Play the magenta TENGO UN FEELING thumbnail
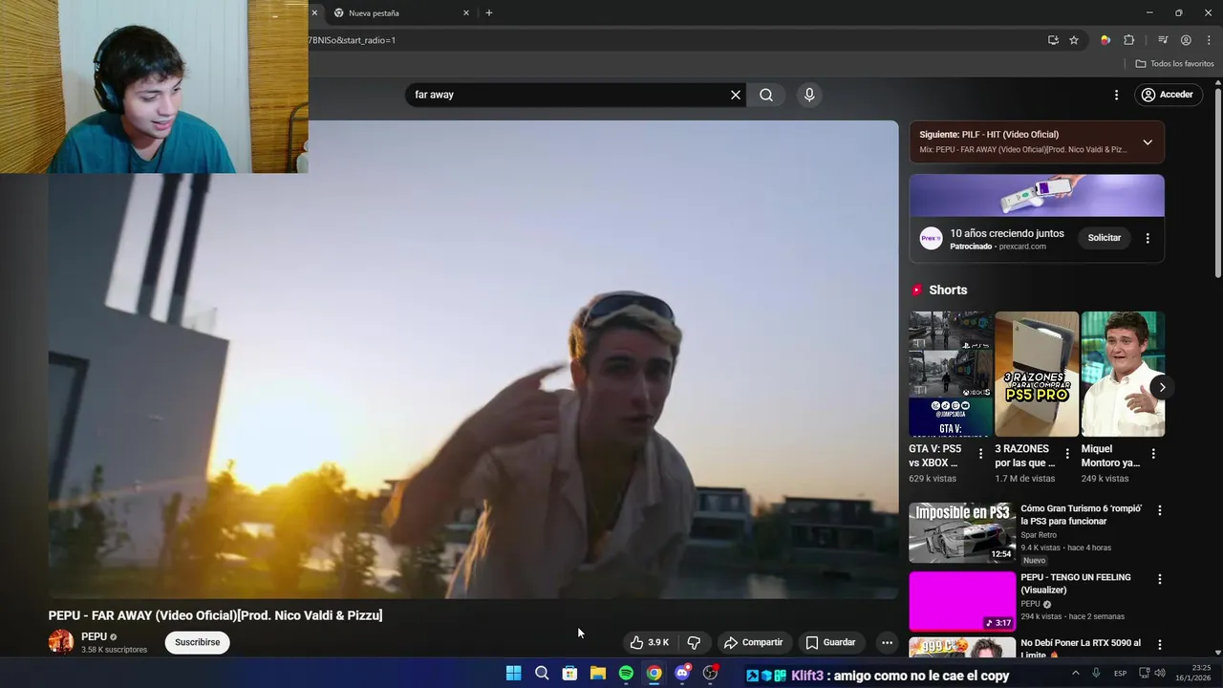The height and width of the screenshot is (688, 1223). click(x=962, y=601)
